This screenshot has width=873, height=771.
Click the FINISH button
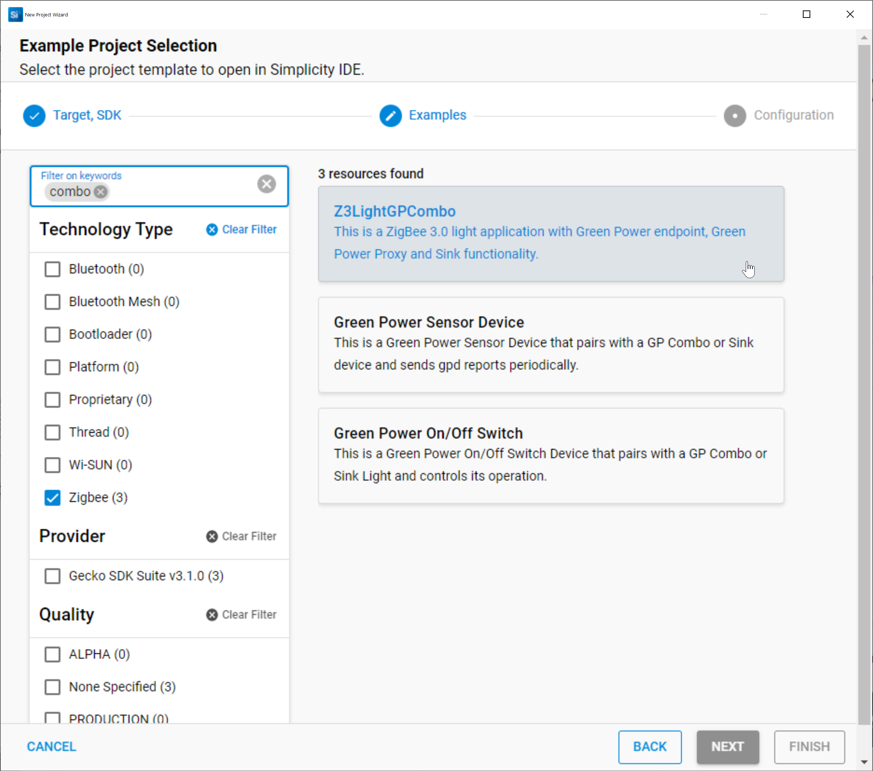[x=809, y=747]
